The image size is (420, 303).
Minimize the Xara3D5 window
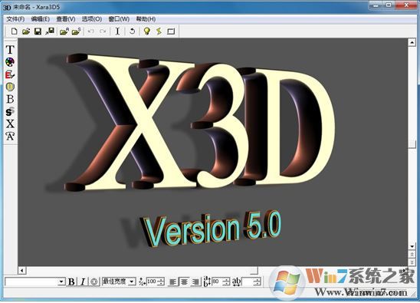[x=376, y=5]
